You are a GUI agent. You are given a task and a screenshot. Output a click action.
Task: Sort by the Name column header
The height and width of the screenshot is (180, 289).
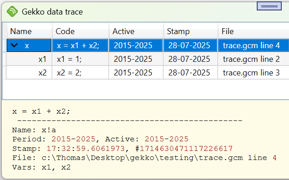[29, 31]
